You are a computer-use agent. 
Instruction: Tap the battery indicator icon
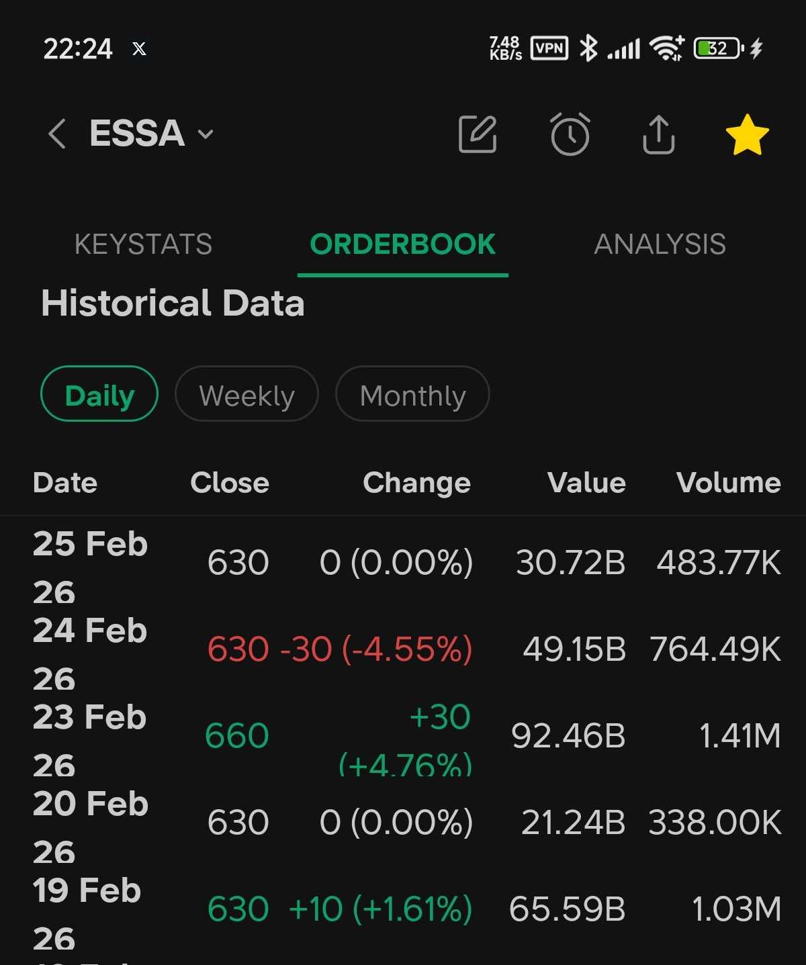click(717, 48)
